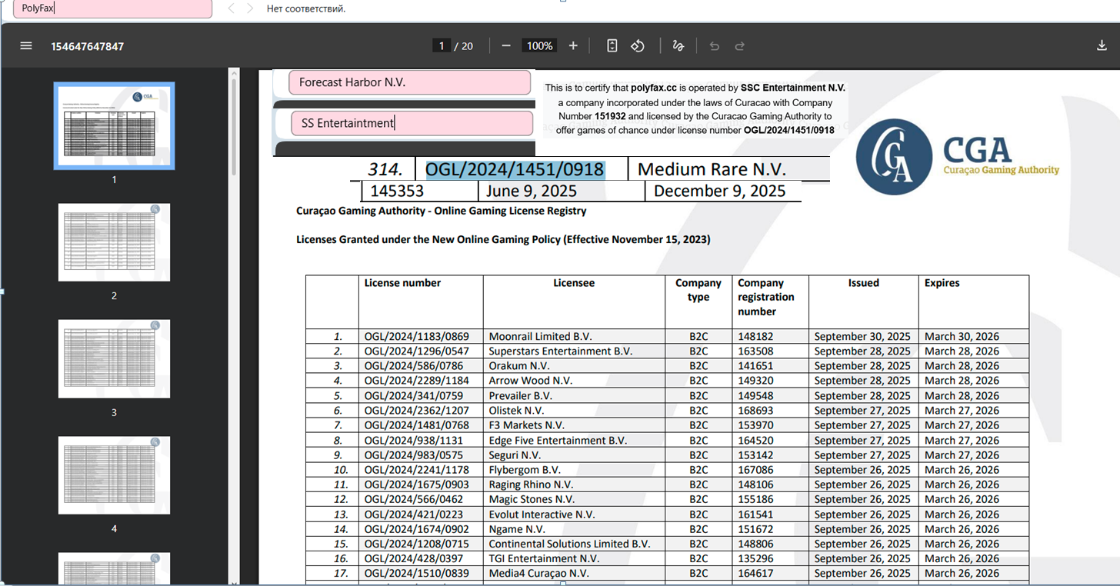
Task: Click F3 Markets N.V. licensee
Action: (527, 425)
